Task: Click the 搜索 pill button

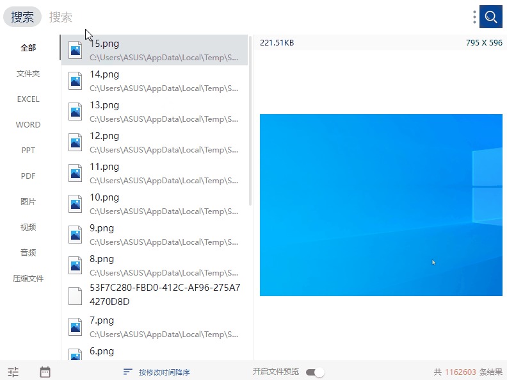Action: [x=22, y=17]
